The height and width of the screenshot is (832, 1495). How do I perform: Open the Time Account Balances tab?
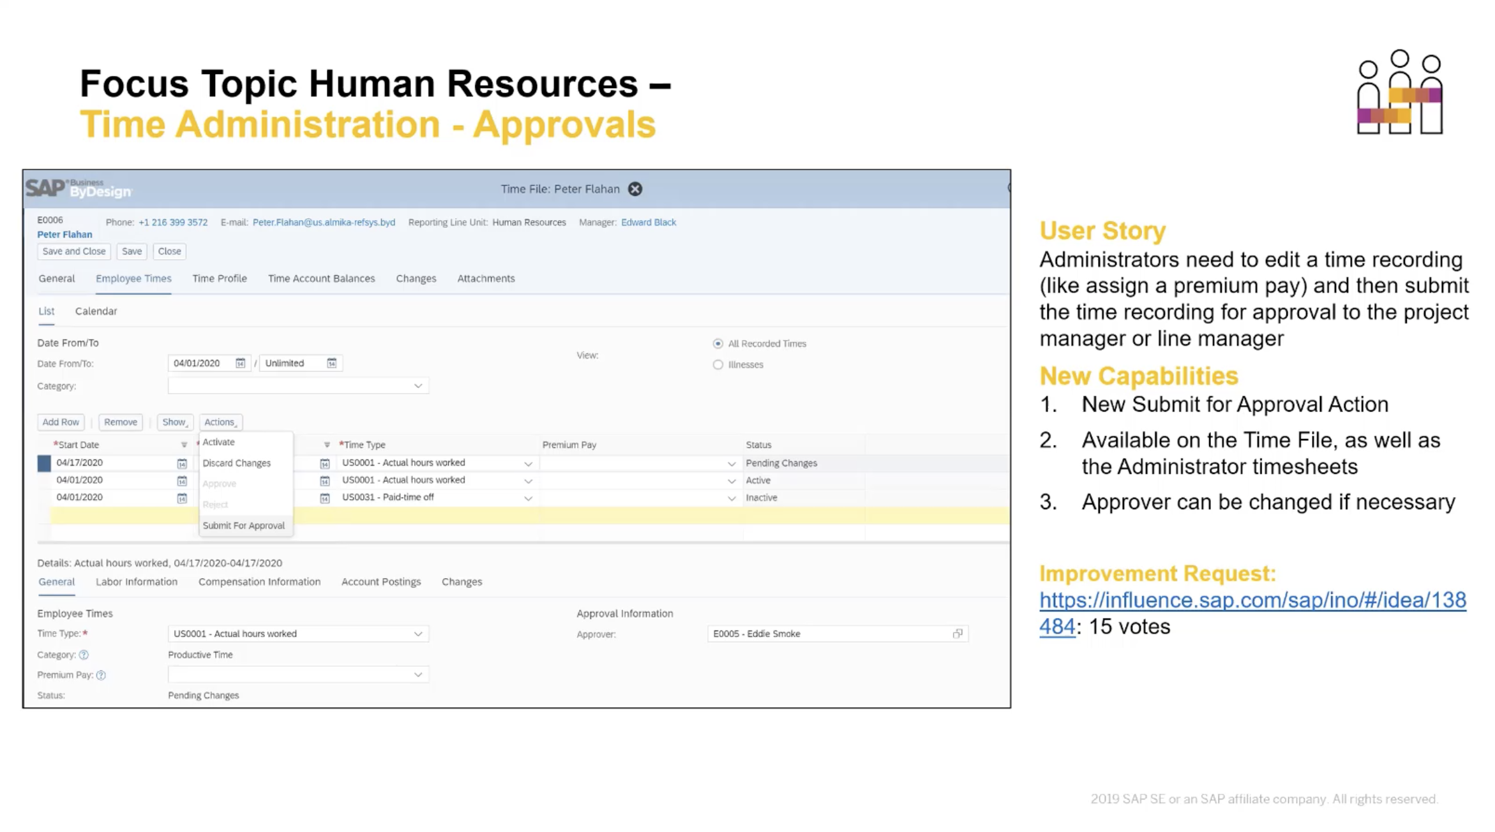coord(321,278)
